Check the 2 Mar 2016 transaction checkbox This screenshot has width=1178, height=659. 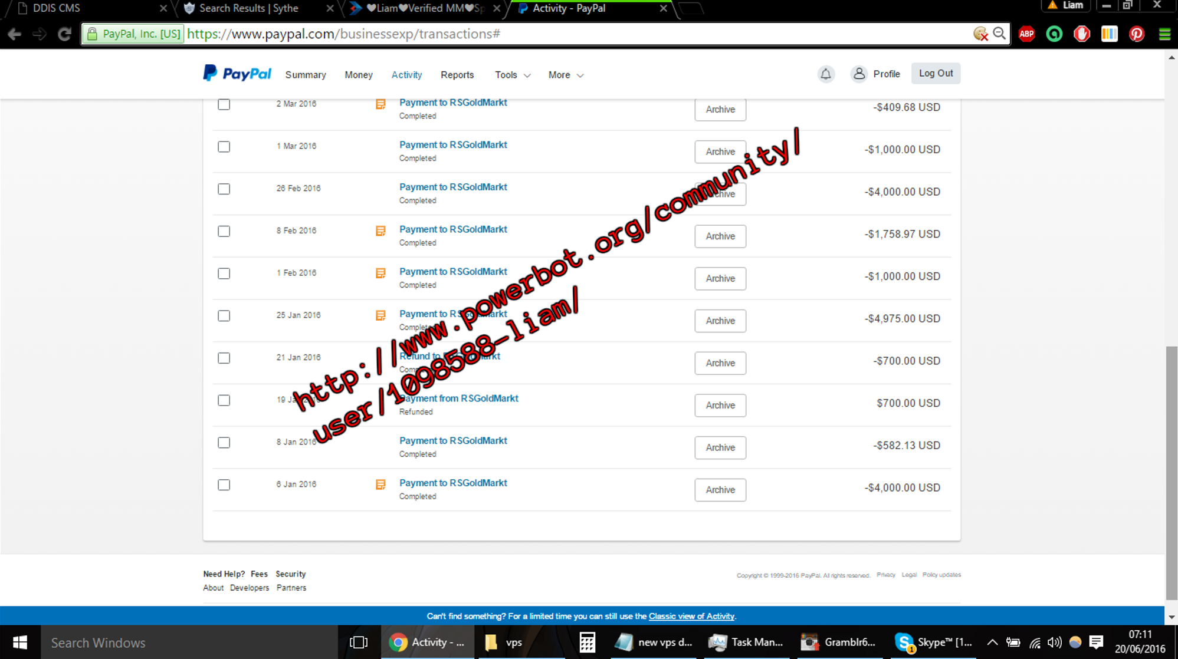pos(224,104)
